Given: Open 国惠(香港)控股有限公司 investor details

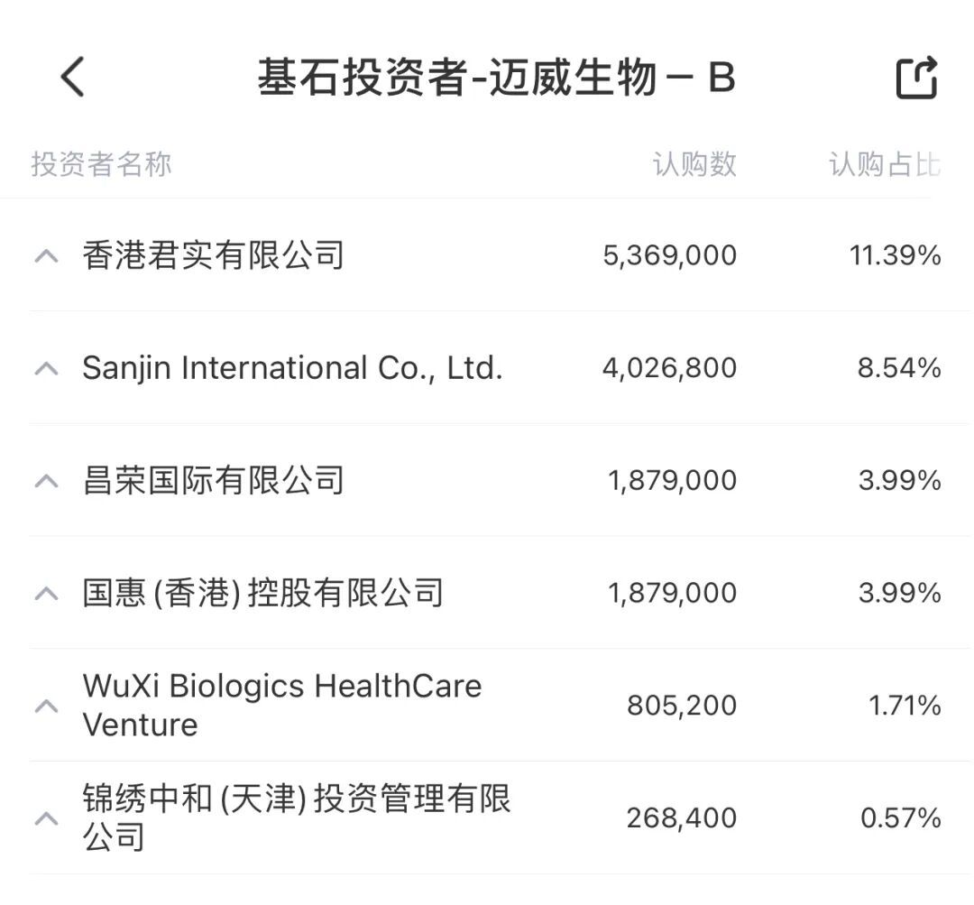Looking at the screenshot, I should 262,593.
